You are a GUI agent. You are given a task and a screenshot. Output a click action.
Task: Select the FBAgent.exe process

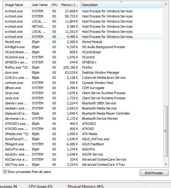(x=83, y=144)
